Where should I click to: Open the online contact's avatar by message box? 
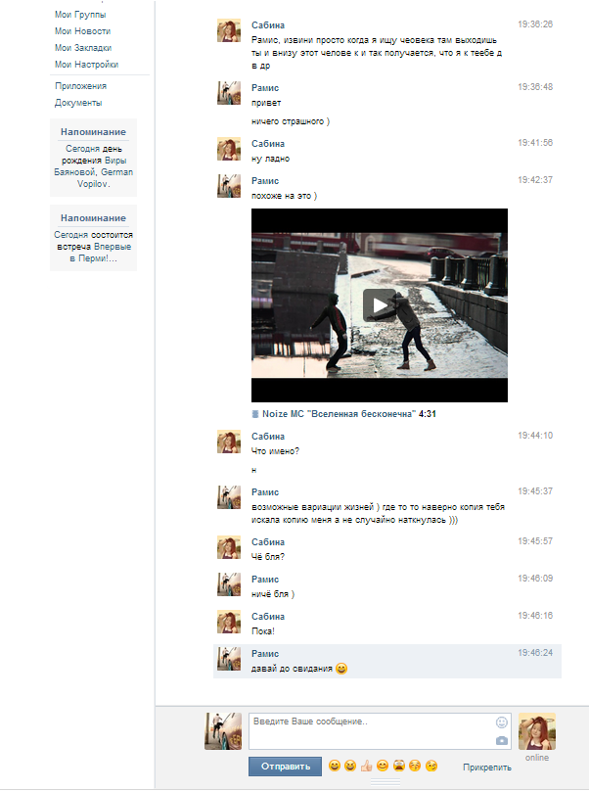(537, 731)
